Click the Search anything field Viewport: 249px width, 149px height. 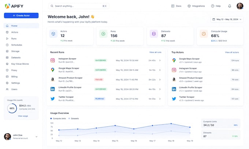[79, 6]
